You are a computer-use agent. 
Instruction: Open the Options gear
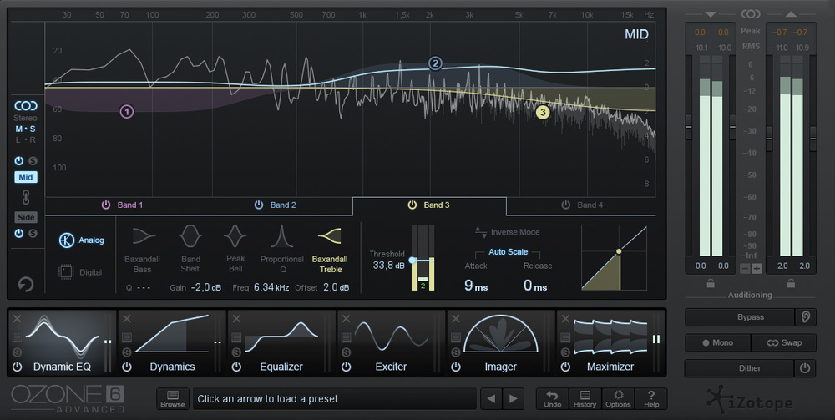(618, 398)
